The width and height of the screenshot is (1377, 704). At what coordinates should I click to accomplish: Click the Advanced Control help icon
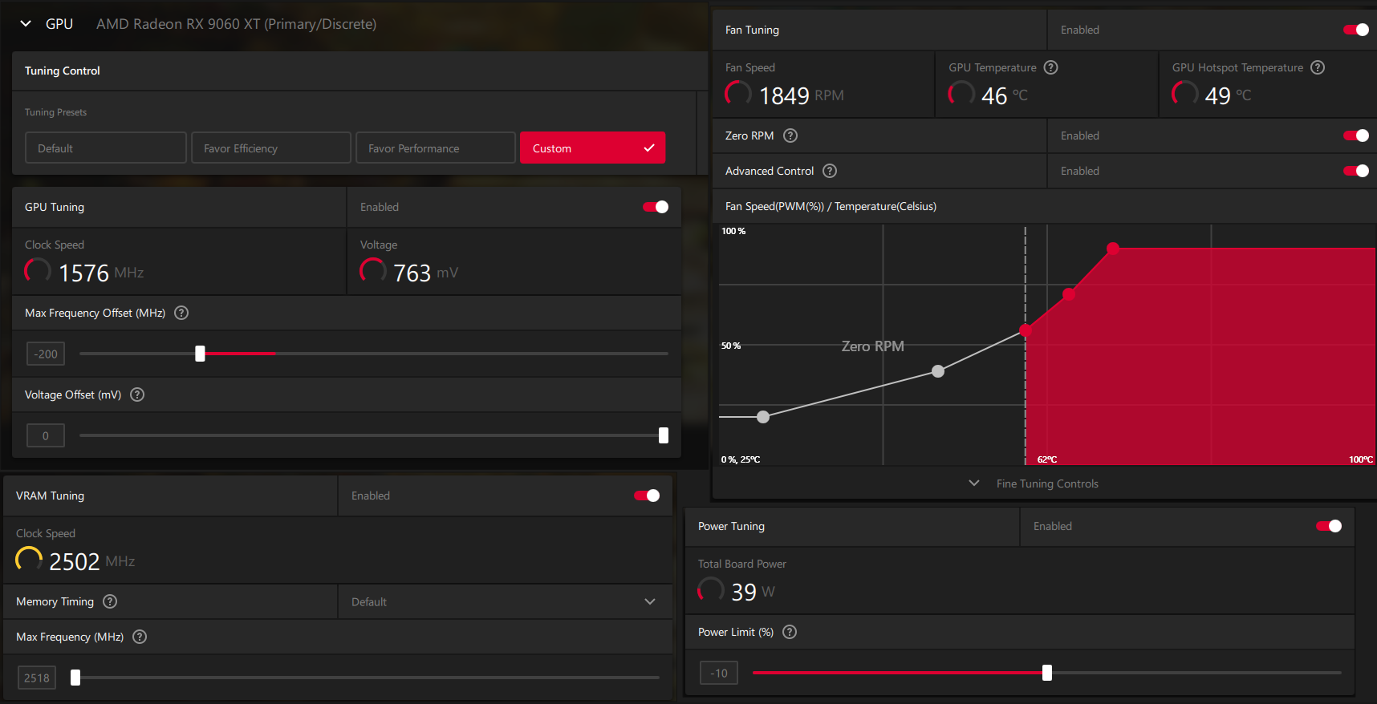830,171
